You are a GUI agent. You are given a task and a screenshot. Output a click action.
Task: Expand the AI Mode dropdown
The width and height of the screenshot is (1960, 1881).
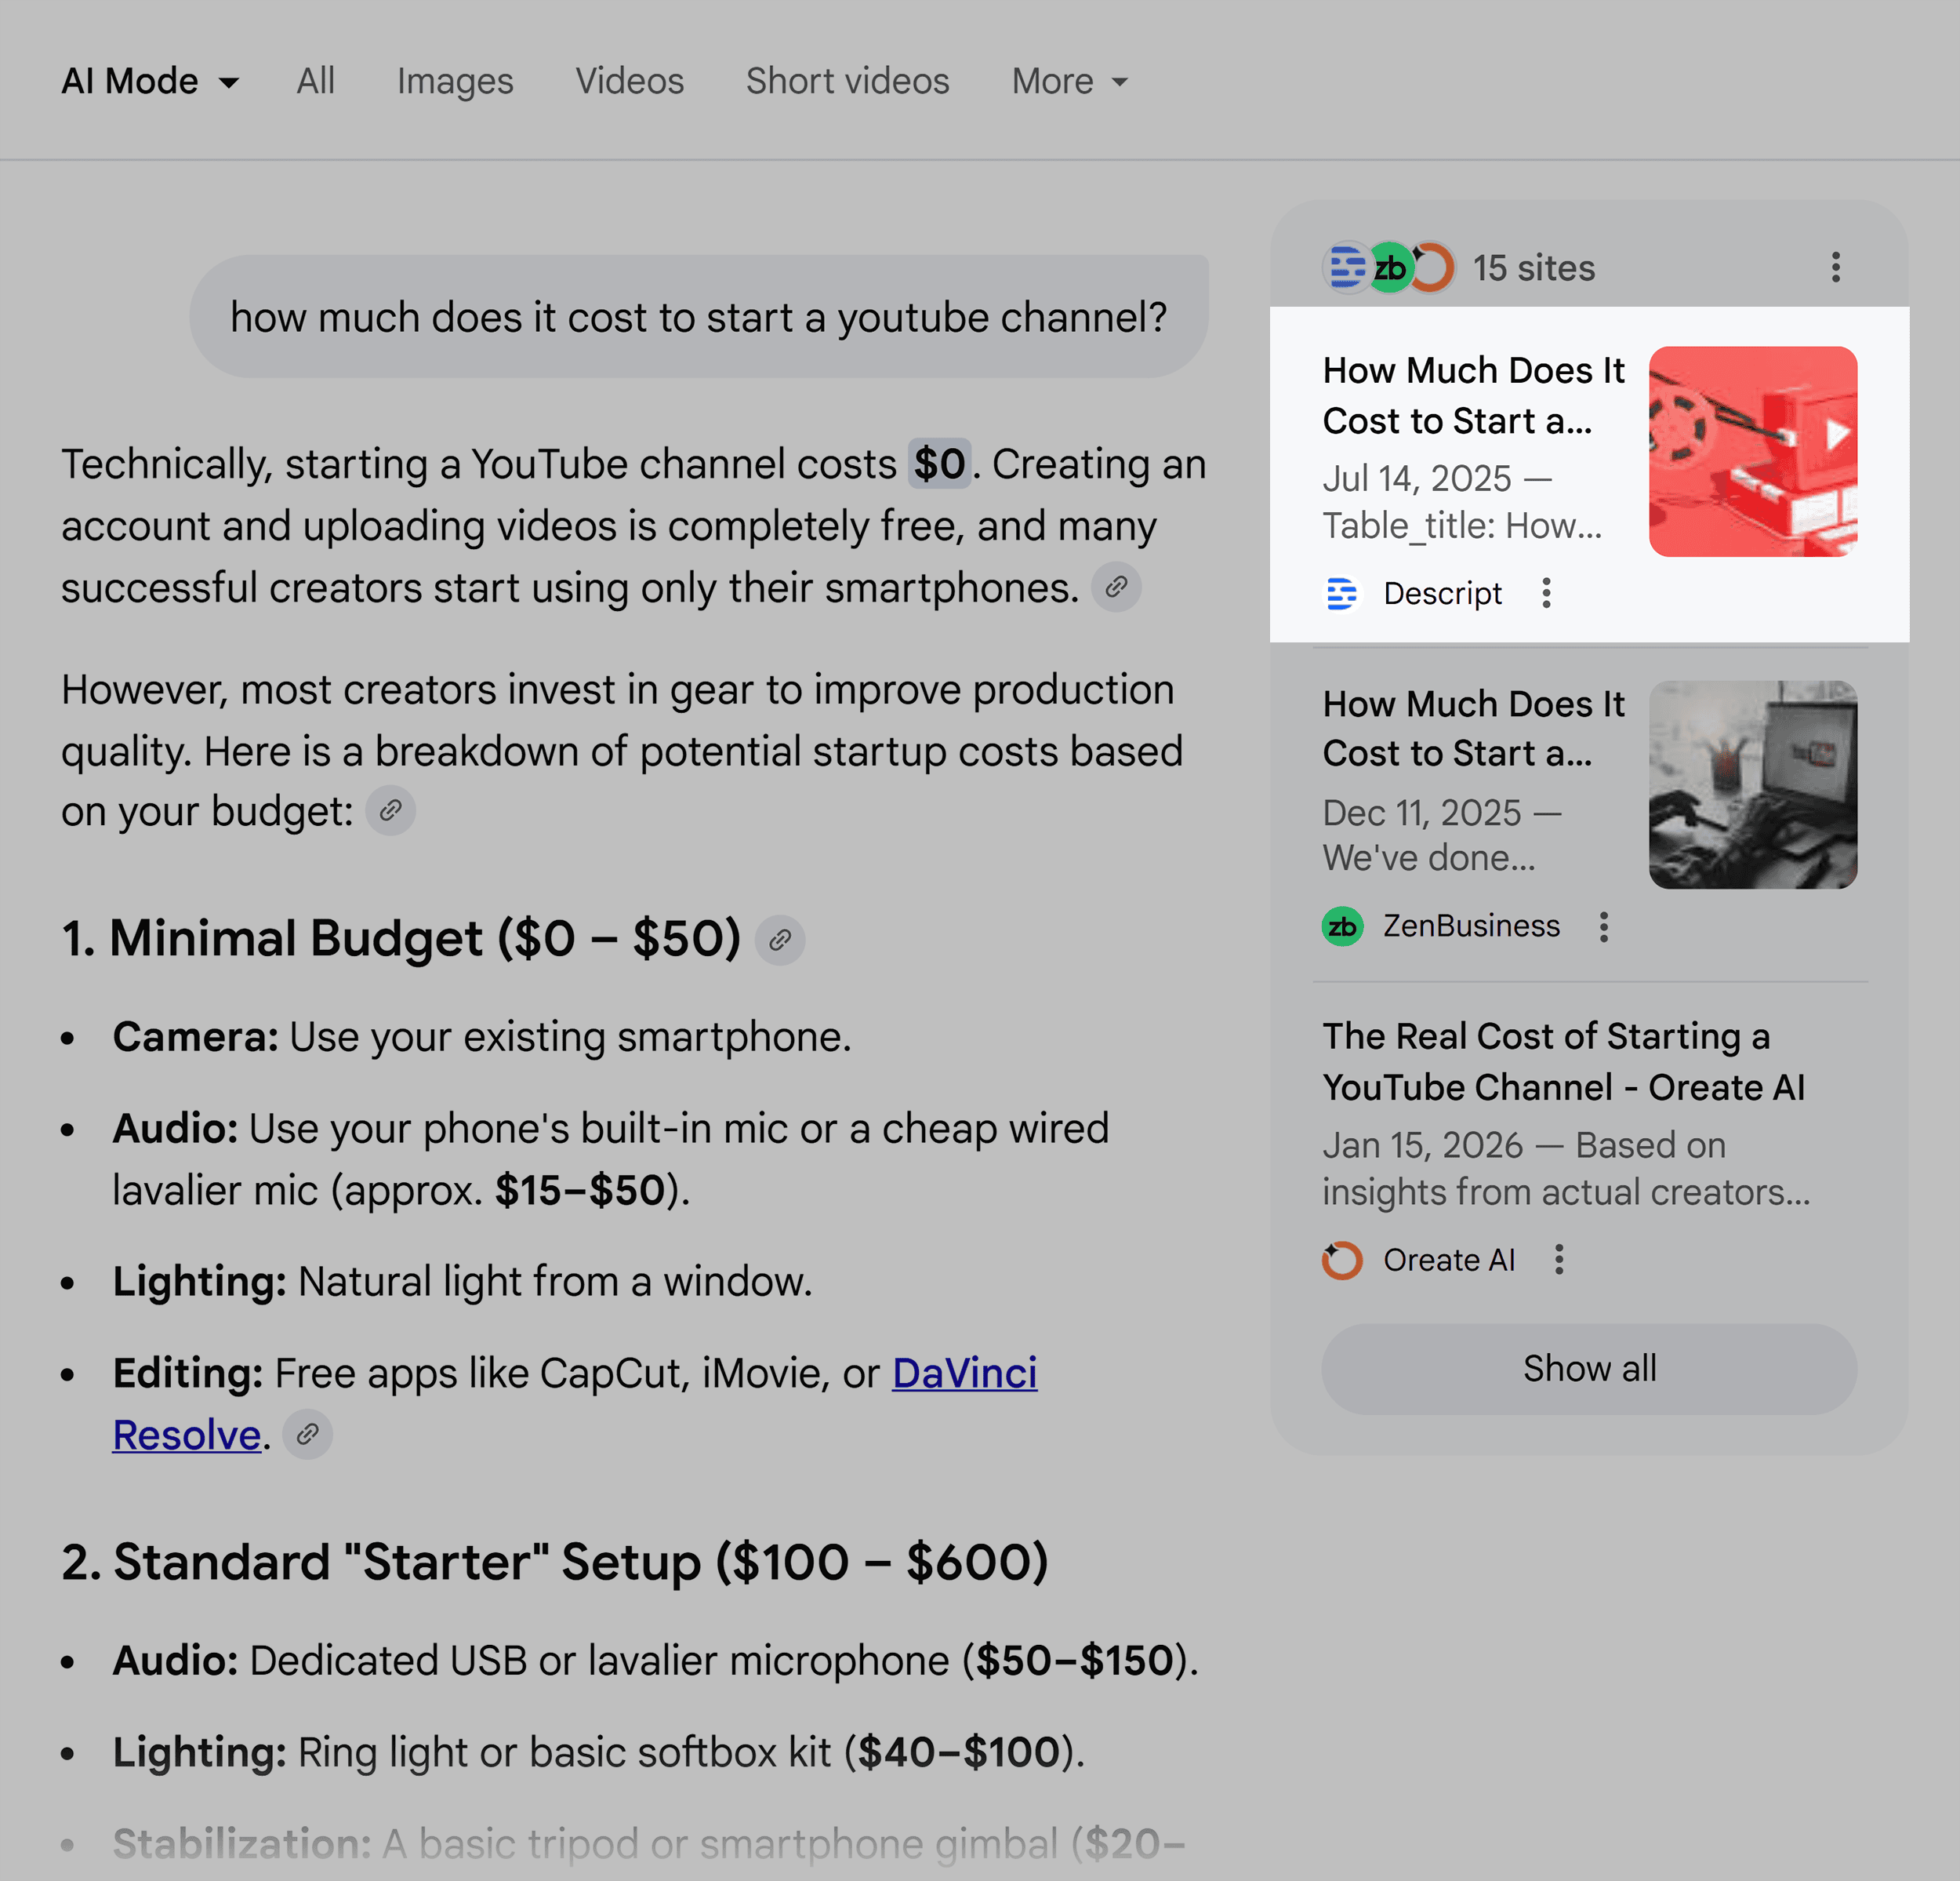[x=149, y=81]
